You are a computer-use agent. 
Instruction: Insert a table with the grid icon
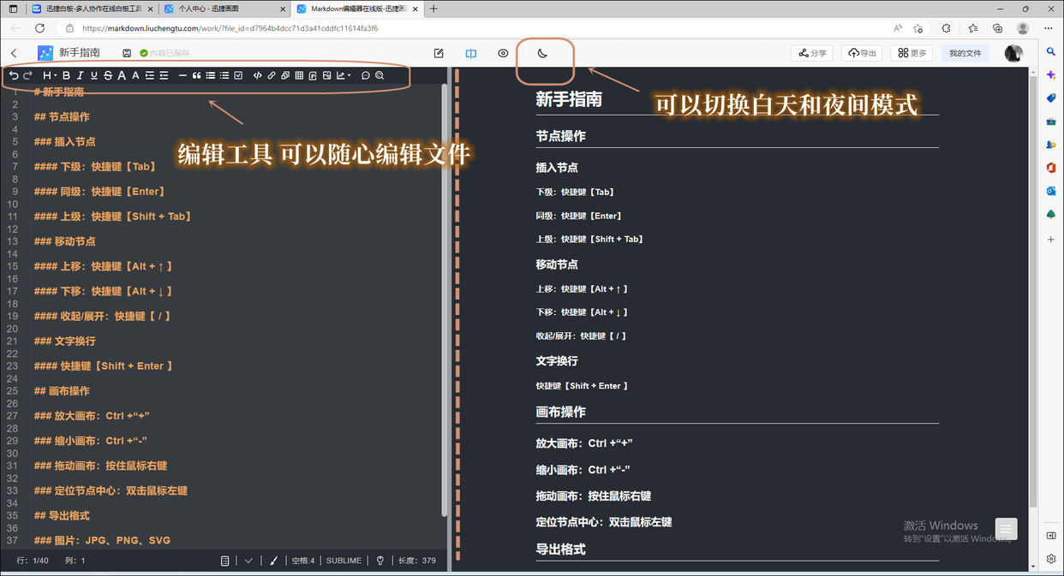(299, 75)
